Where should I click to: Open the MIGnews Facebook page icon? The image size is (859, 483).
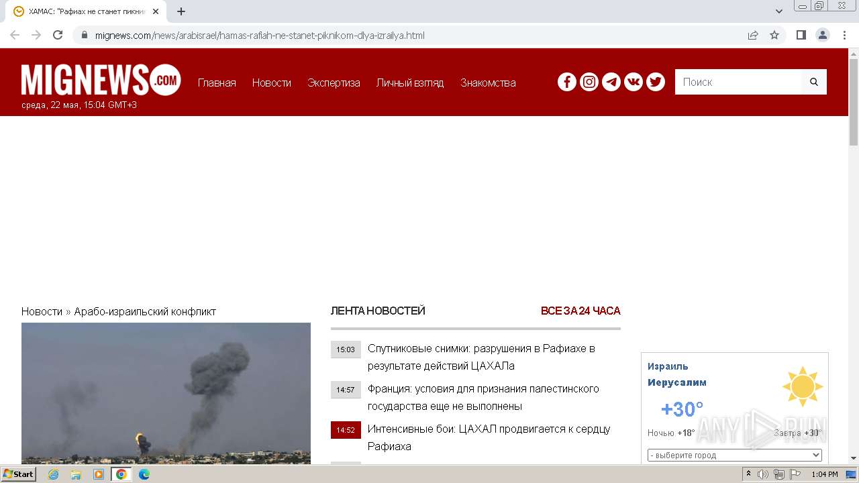tap(567, 82)
